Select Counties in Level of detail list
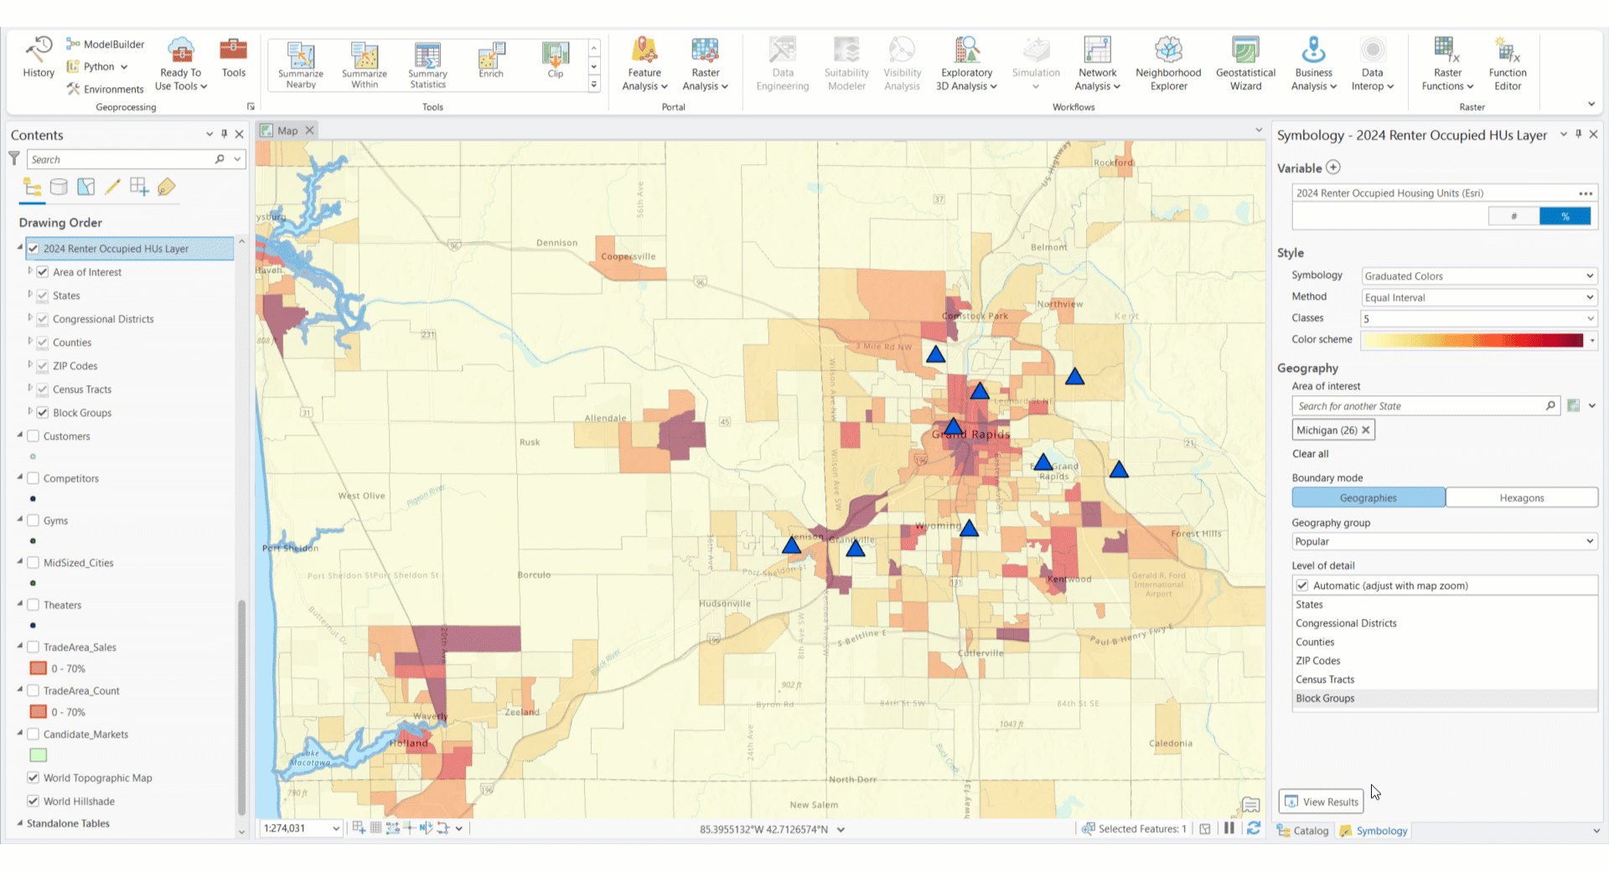 1315,642
